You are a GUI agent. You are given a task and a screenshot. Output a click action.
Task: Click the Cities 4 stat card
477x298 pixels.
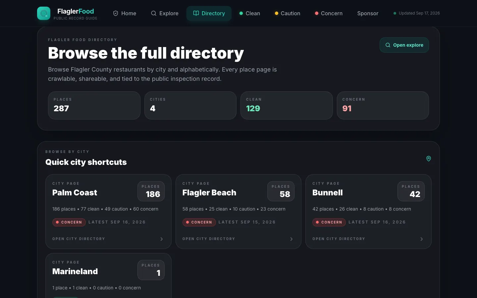(x=190, y=105)
